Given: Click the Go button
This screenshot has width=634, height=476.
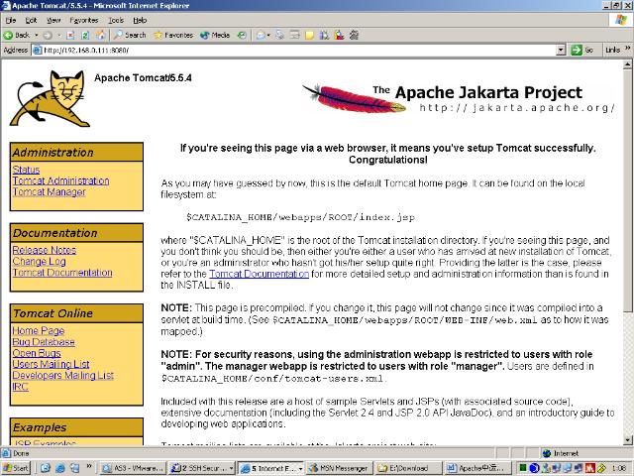Looking at the screenshot, I should point(581,51).
